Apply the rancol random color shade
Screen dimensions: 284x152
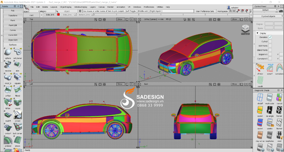pos(279,98)
